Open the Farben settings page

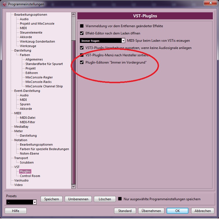25,55
